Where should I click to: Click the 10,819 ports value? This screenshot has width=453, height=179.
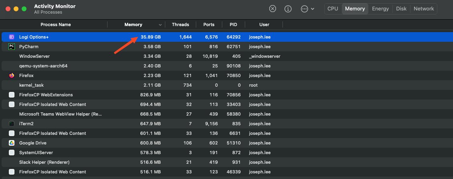(210, 56)
